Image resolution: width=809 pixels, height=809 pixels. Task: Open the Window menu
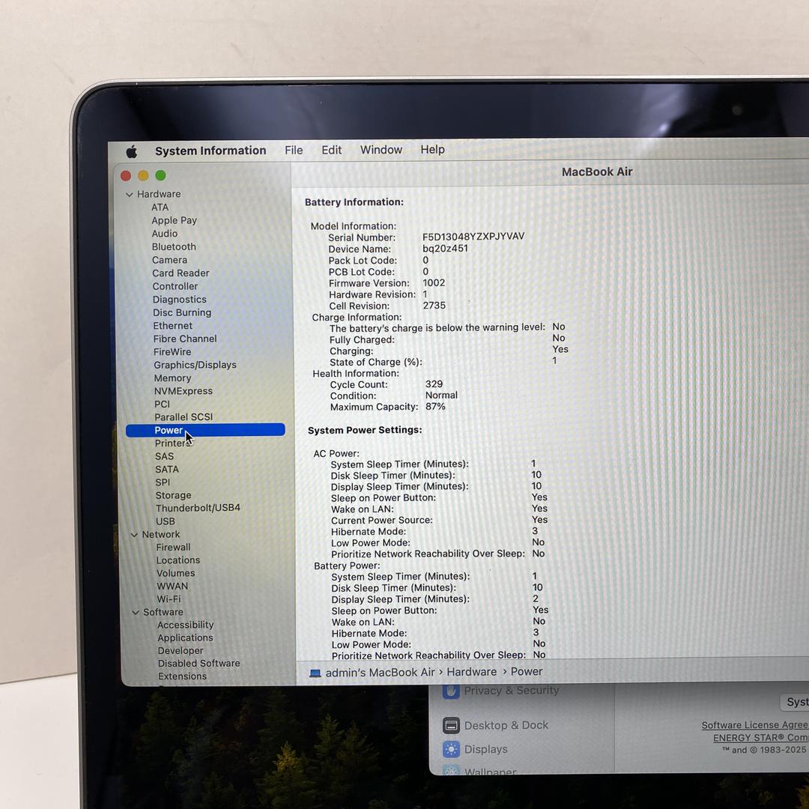(x=381, y=150)
